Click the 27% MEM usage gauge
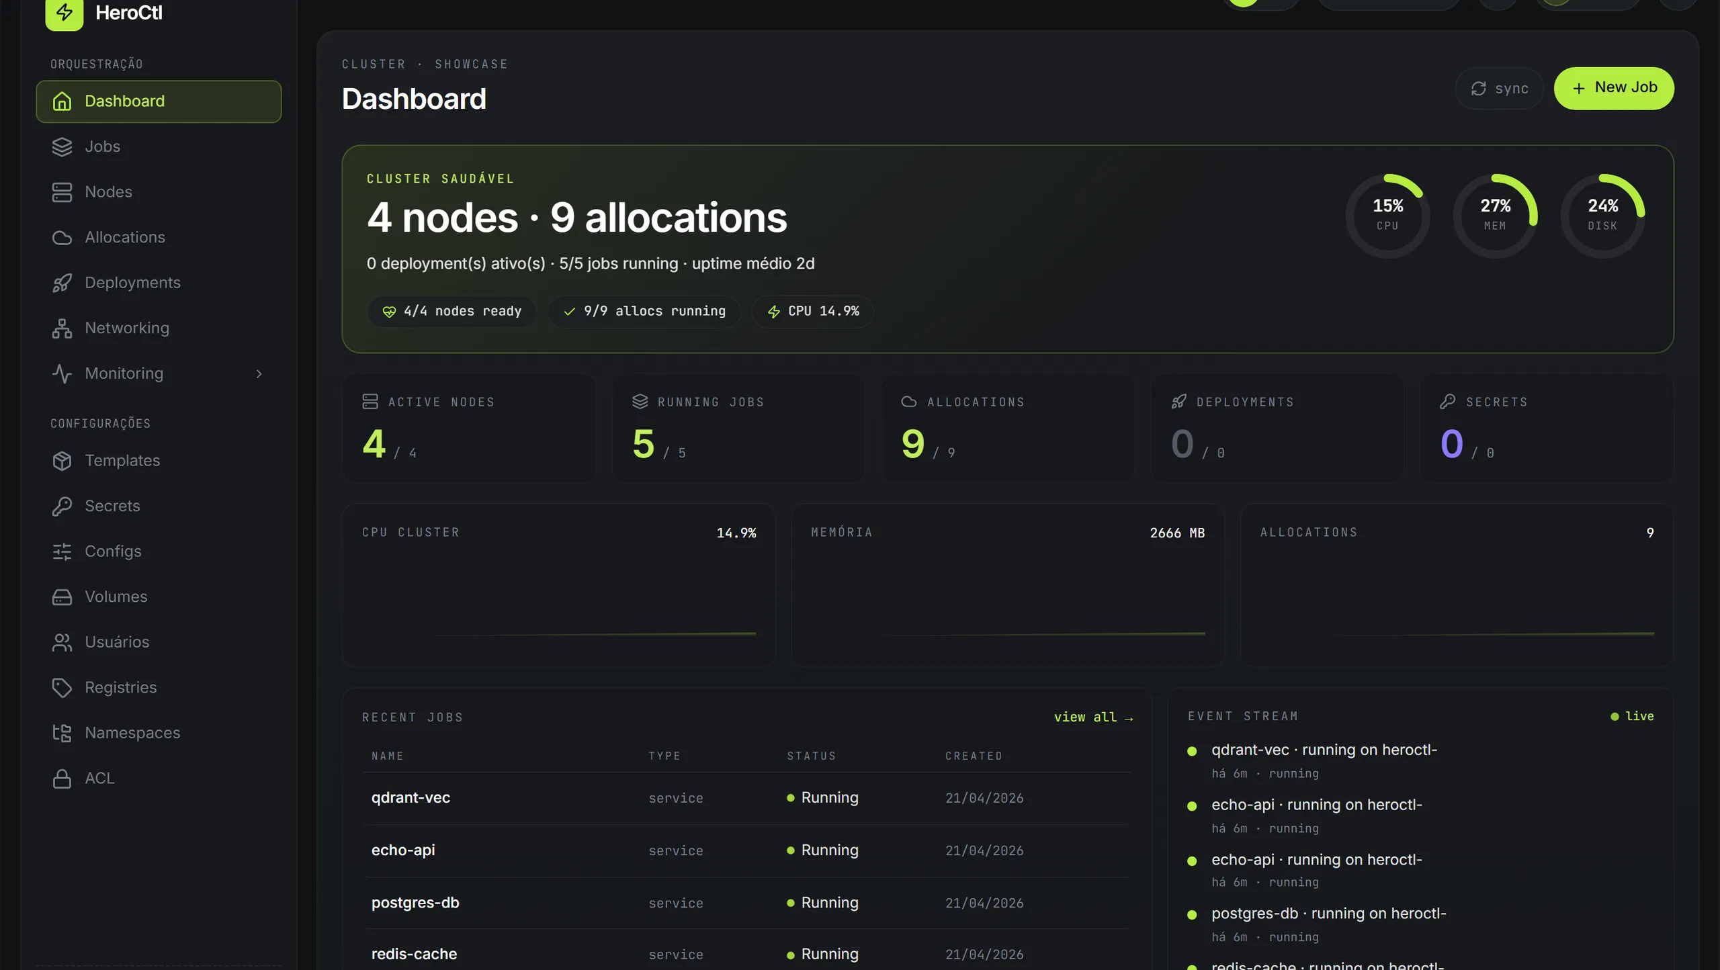Screen dimensions: 1720x970 (1495, 216)
